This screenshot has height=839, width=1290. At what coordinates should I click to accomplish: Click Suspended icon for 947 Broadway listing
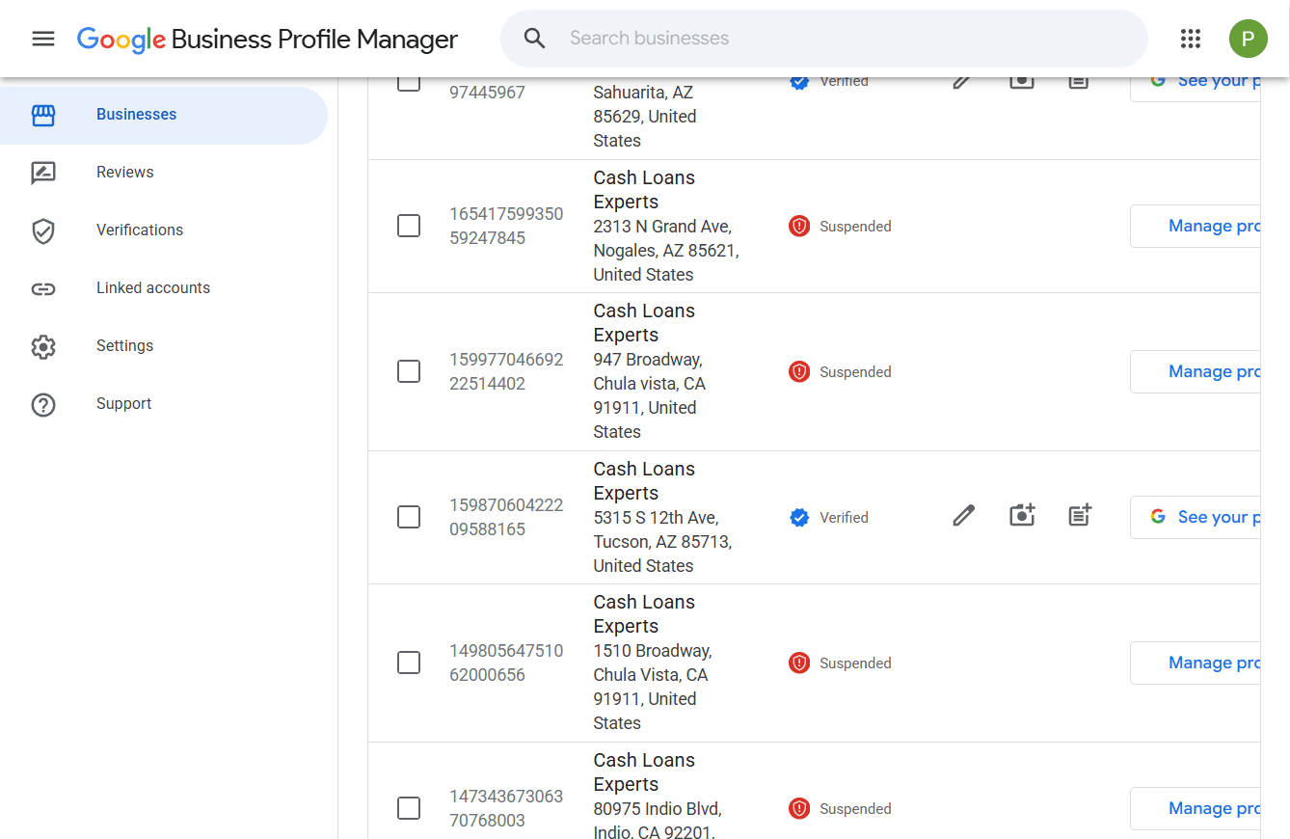[799, 372]
